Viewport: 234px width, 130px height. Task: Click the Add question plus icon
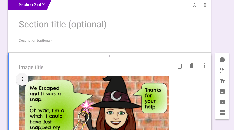(x=222, y=60)
